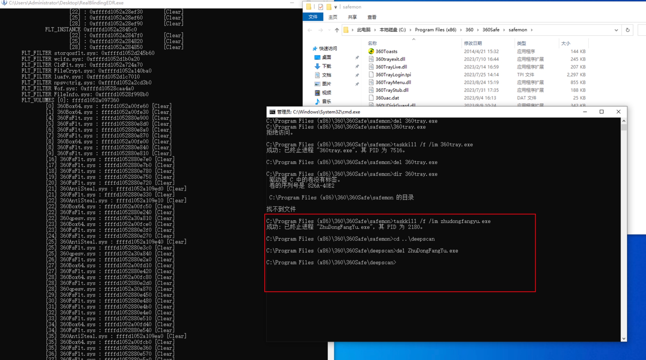Click the cmd.exe title bar icon
Screen dimensions: 646x360
(272, 112)
